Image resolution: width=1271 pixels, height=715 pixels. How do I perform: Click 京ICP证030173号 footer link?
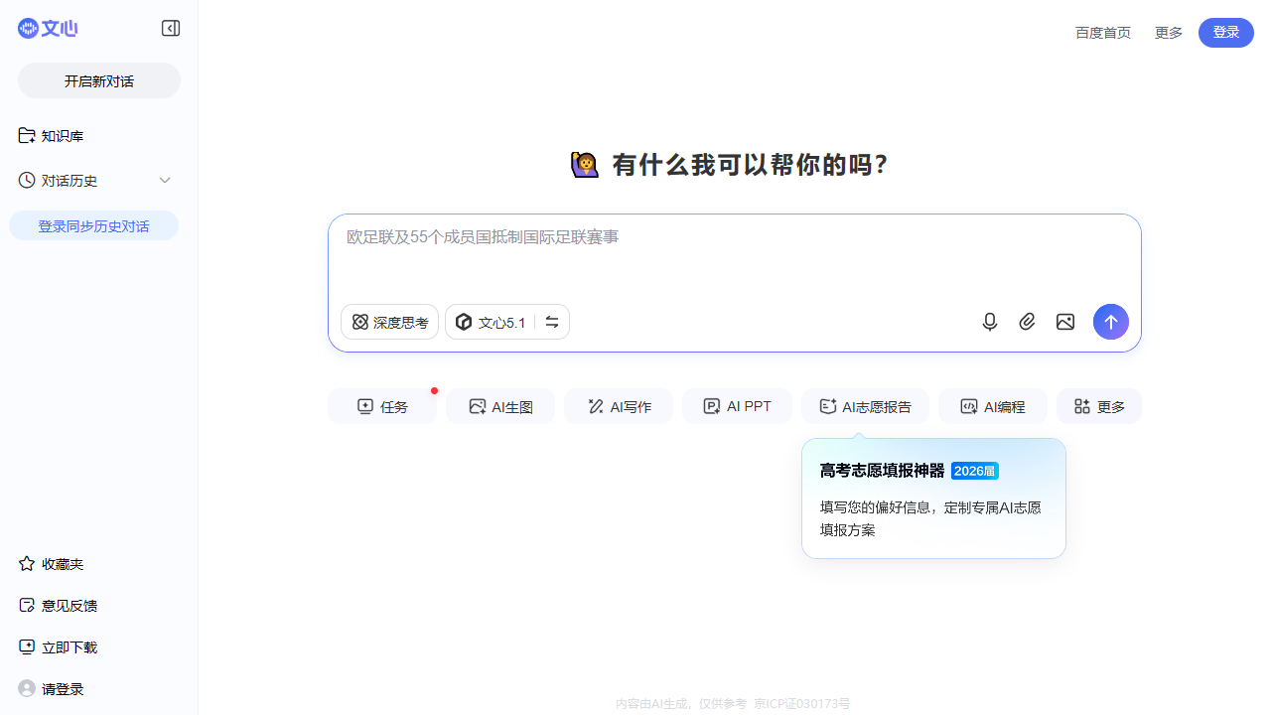click(802, 703)
